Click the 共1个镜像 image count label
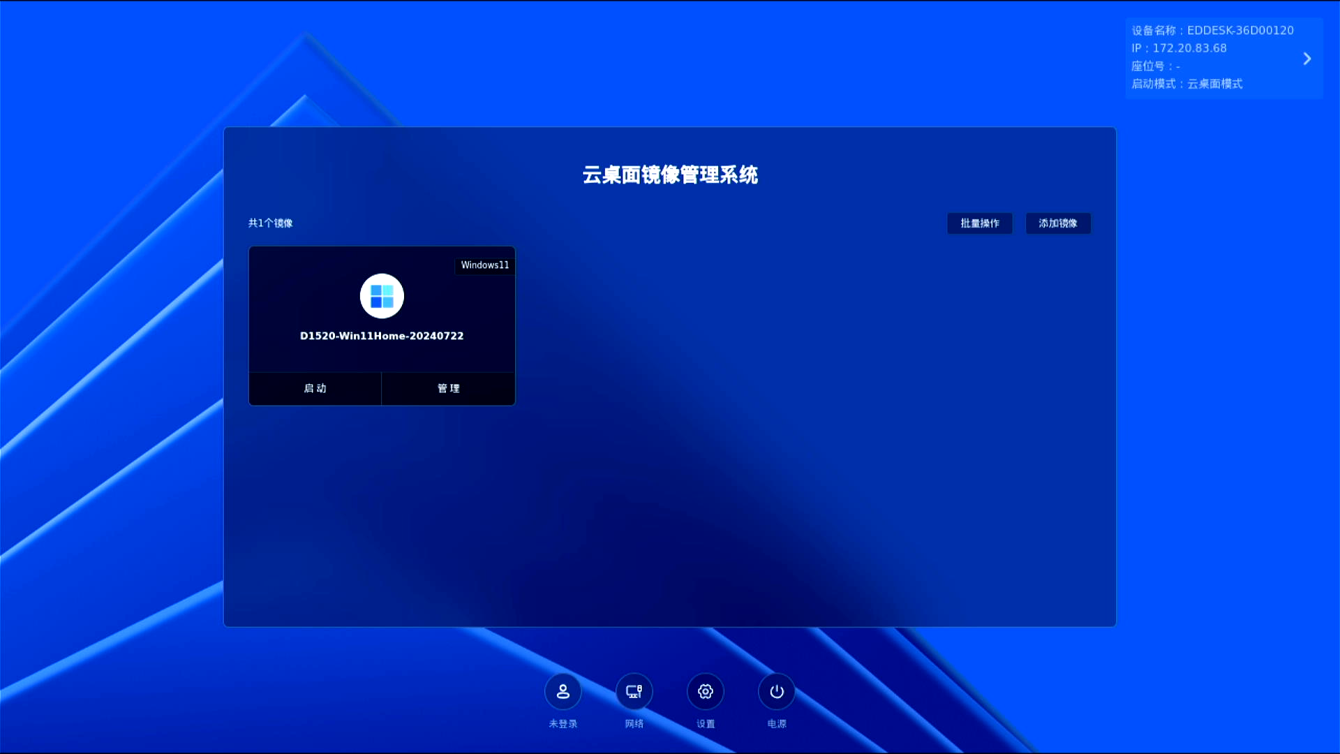1340x754 pixels. [x=270, y=223]
